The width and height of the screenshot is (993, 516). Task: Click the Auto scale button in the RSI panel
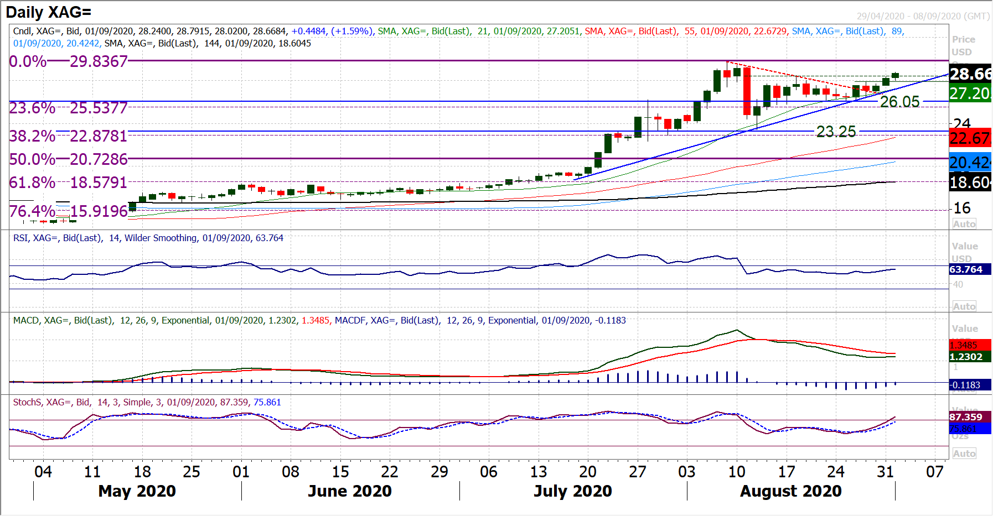pos(964,306)
